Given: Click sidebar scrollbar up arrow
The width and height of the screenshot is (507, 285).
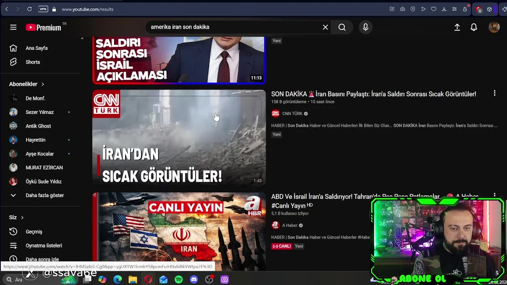Looking at the screenshot, I should (x=82, y=39).
